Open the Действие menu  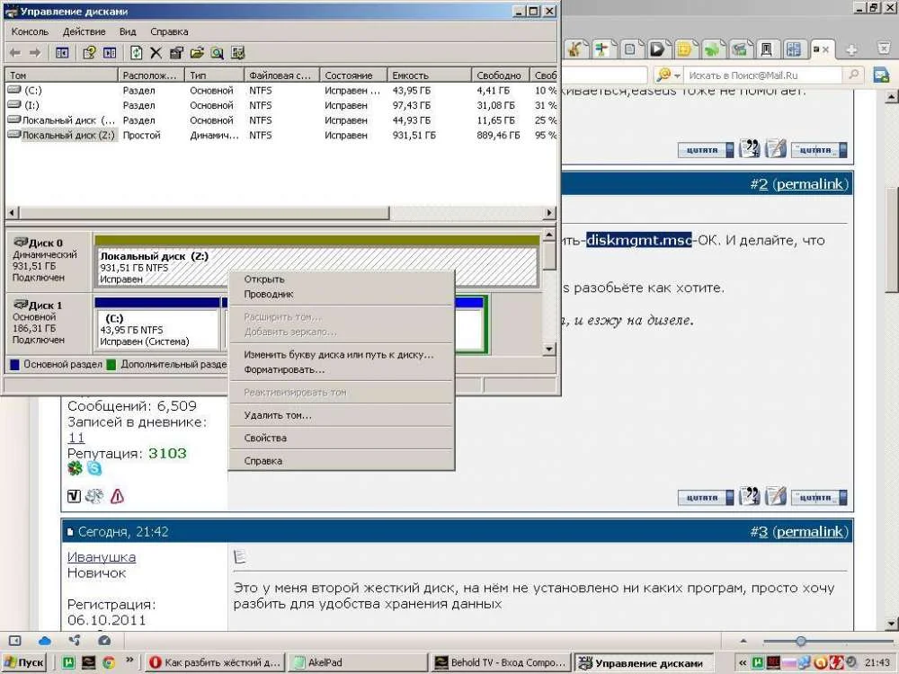point(85,31)
